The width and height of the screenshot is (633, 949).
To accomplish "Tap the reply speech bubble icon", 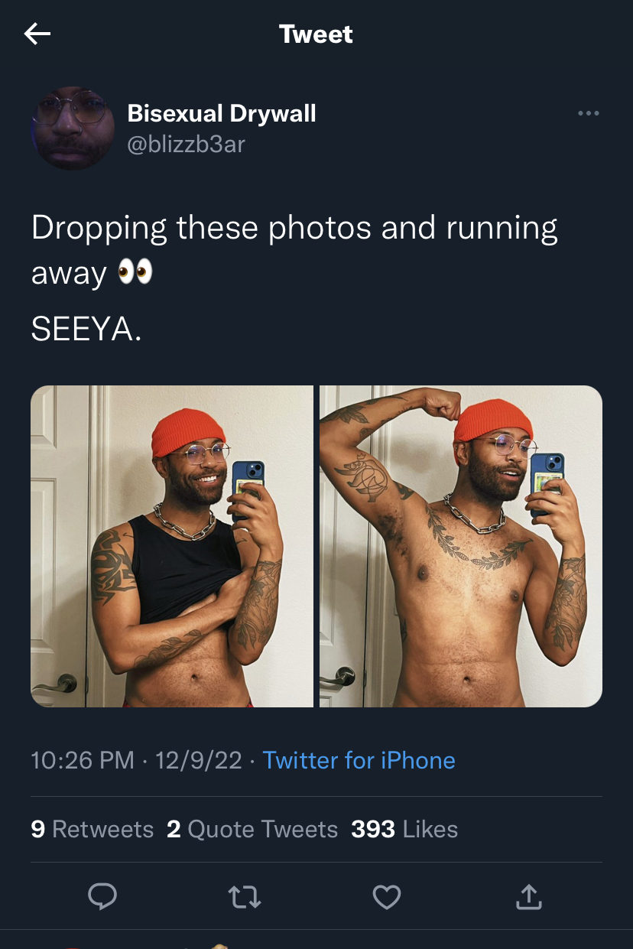I will pos(102,896).
